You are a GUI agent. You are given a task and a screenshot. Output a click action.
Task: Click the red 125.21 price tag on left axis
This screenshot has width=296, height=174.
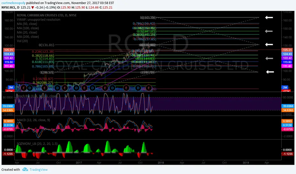[x=9, y=50]
